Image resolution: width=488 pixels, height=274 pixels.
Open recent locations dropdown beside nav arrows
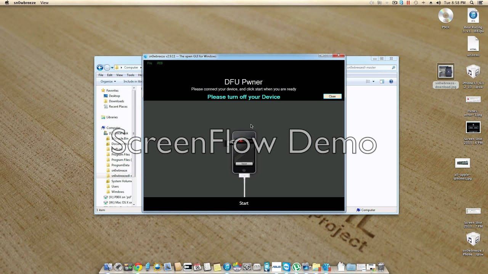(x=112, y=68)
